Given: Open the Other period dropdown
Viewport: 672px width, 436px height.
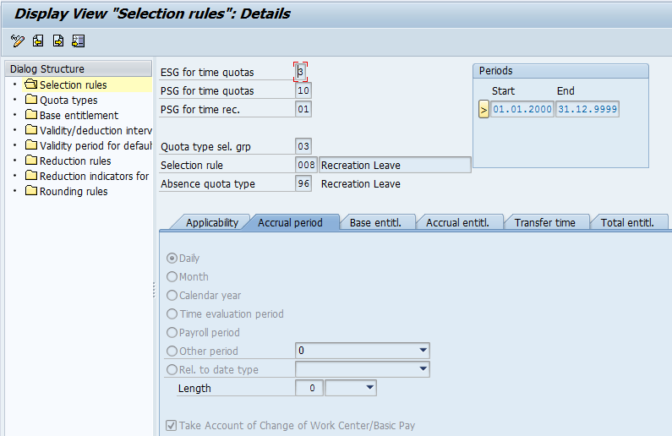Looking at the screenshot, I should click(422, 351).
